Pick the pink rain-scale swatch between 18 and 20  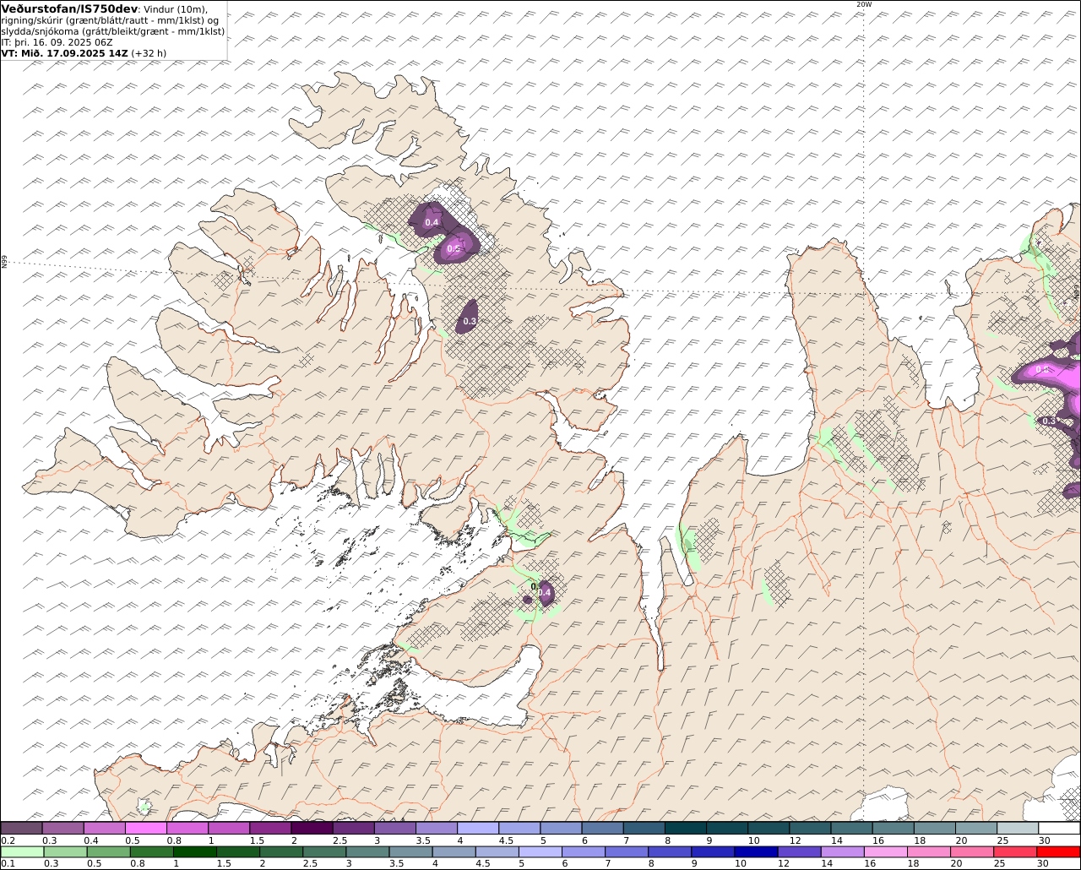point(929,851)
